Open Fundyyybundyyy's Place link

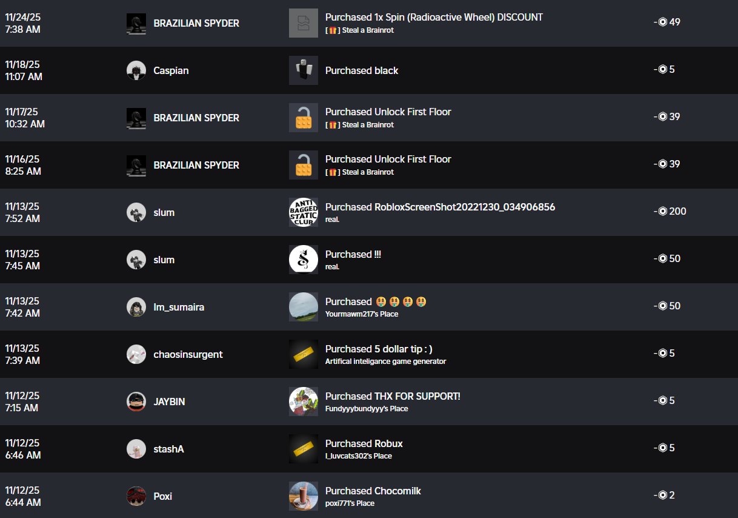click(367, 409)
